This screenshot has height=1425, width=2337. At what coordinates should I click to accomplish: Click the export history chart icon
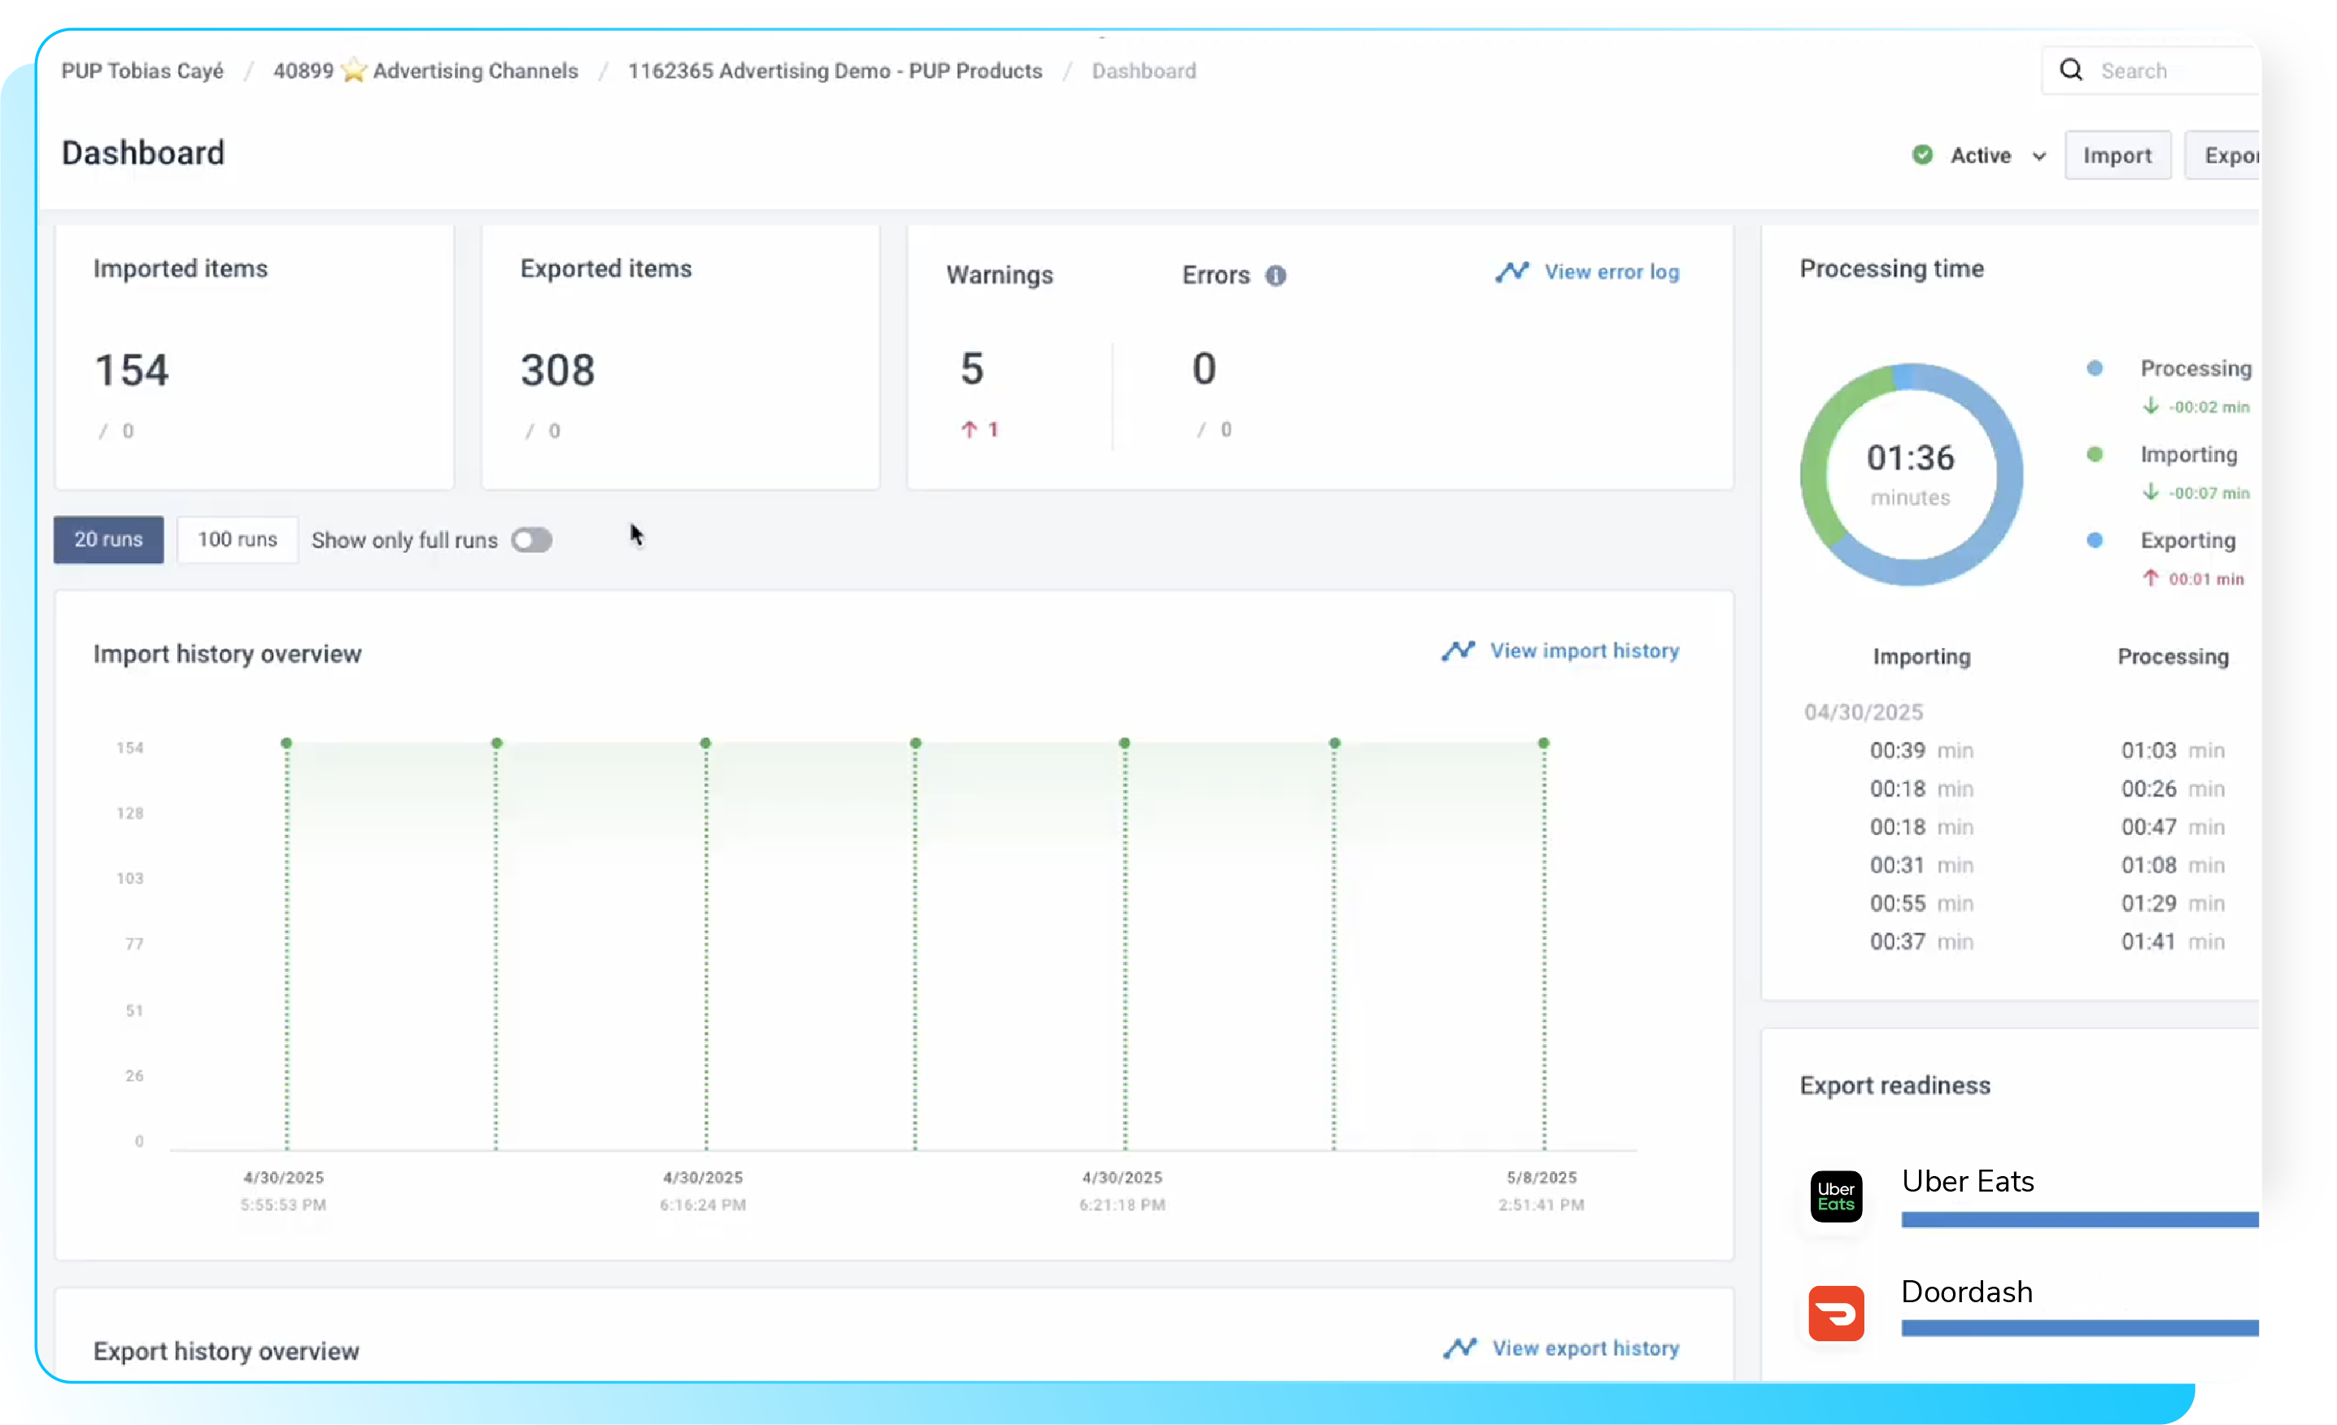coord(1459,1347)
